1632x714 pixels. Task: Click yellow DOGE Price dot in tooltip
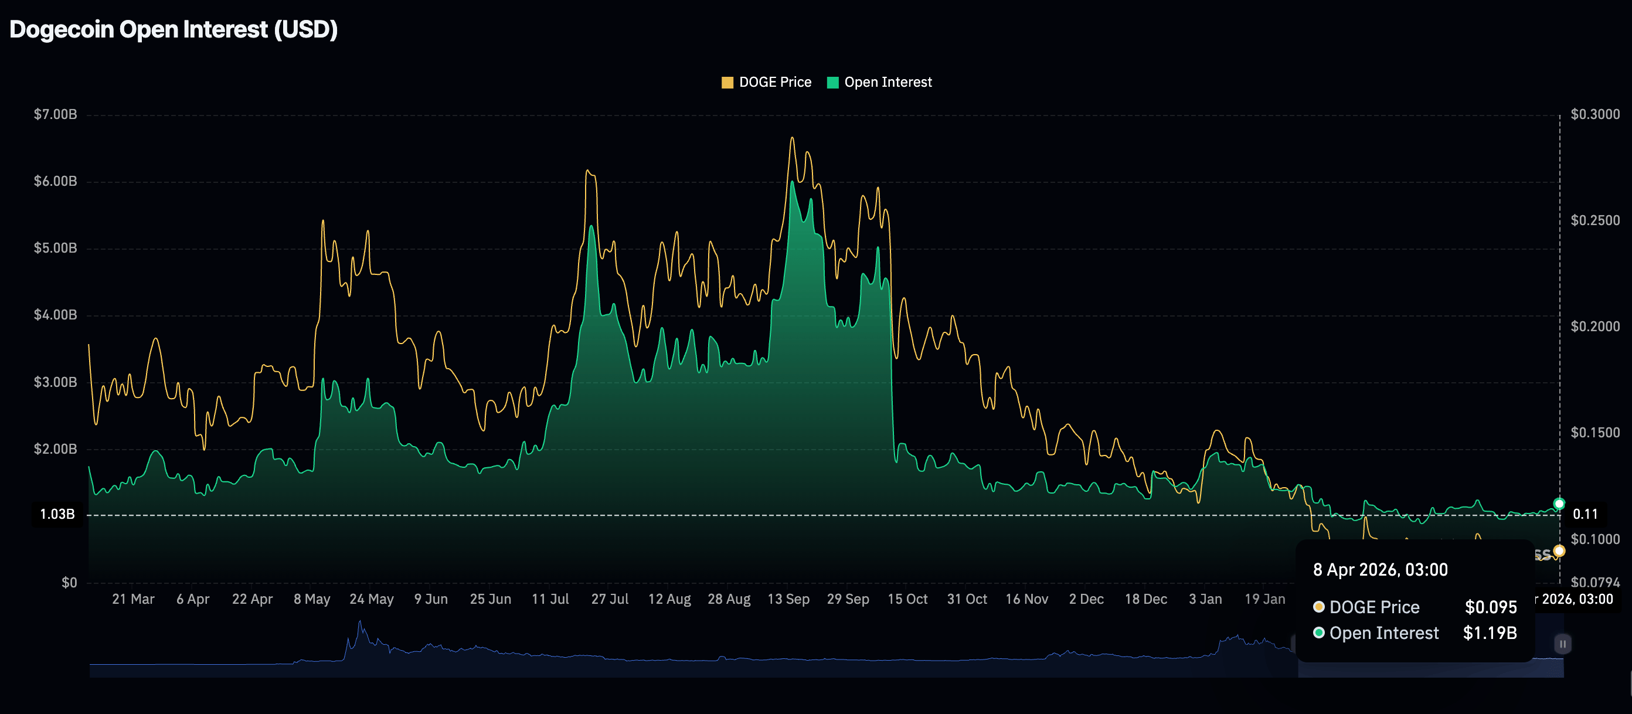click(1318, 607)
